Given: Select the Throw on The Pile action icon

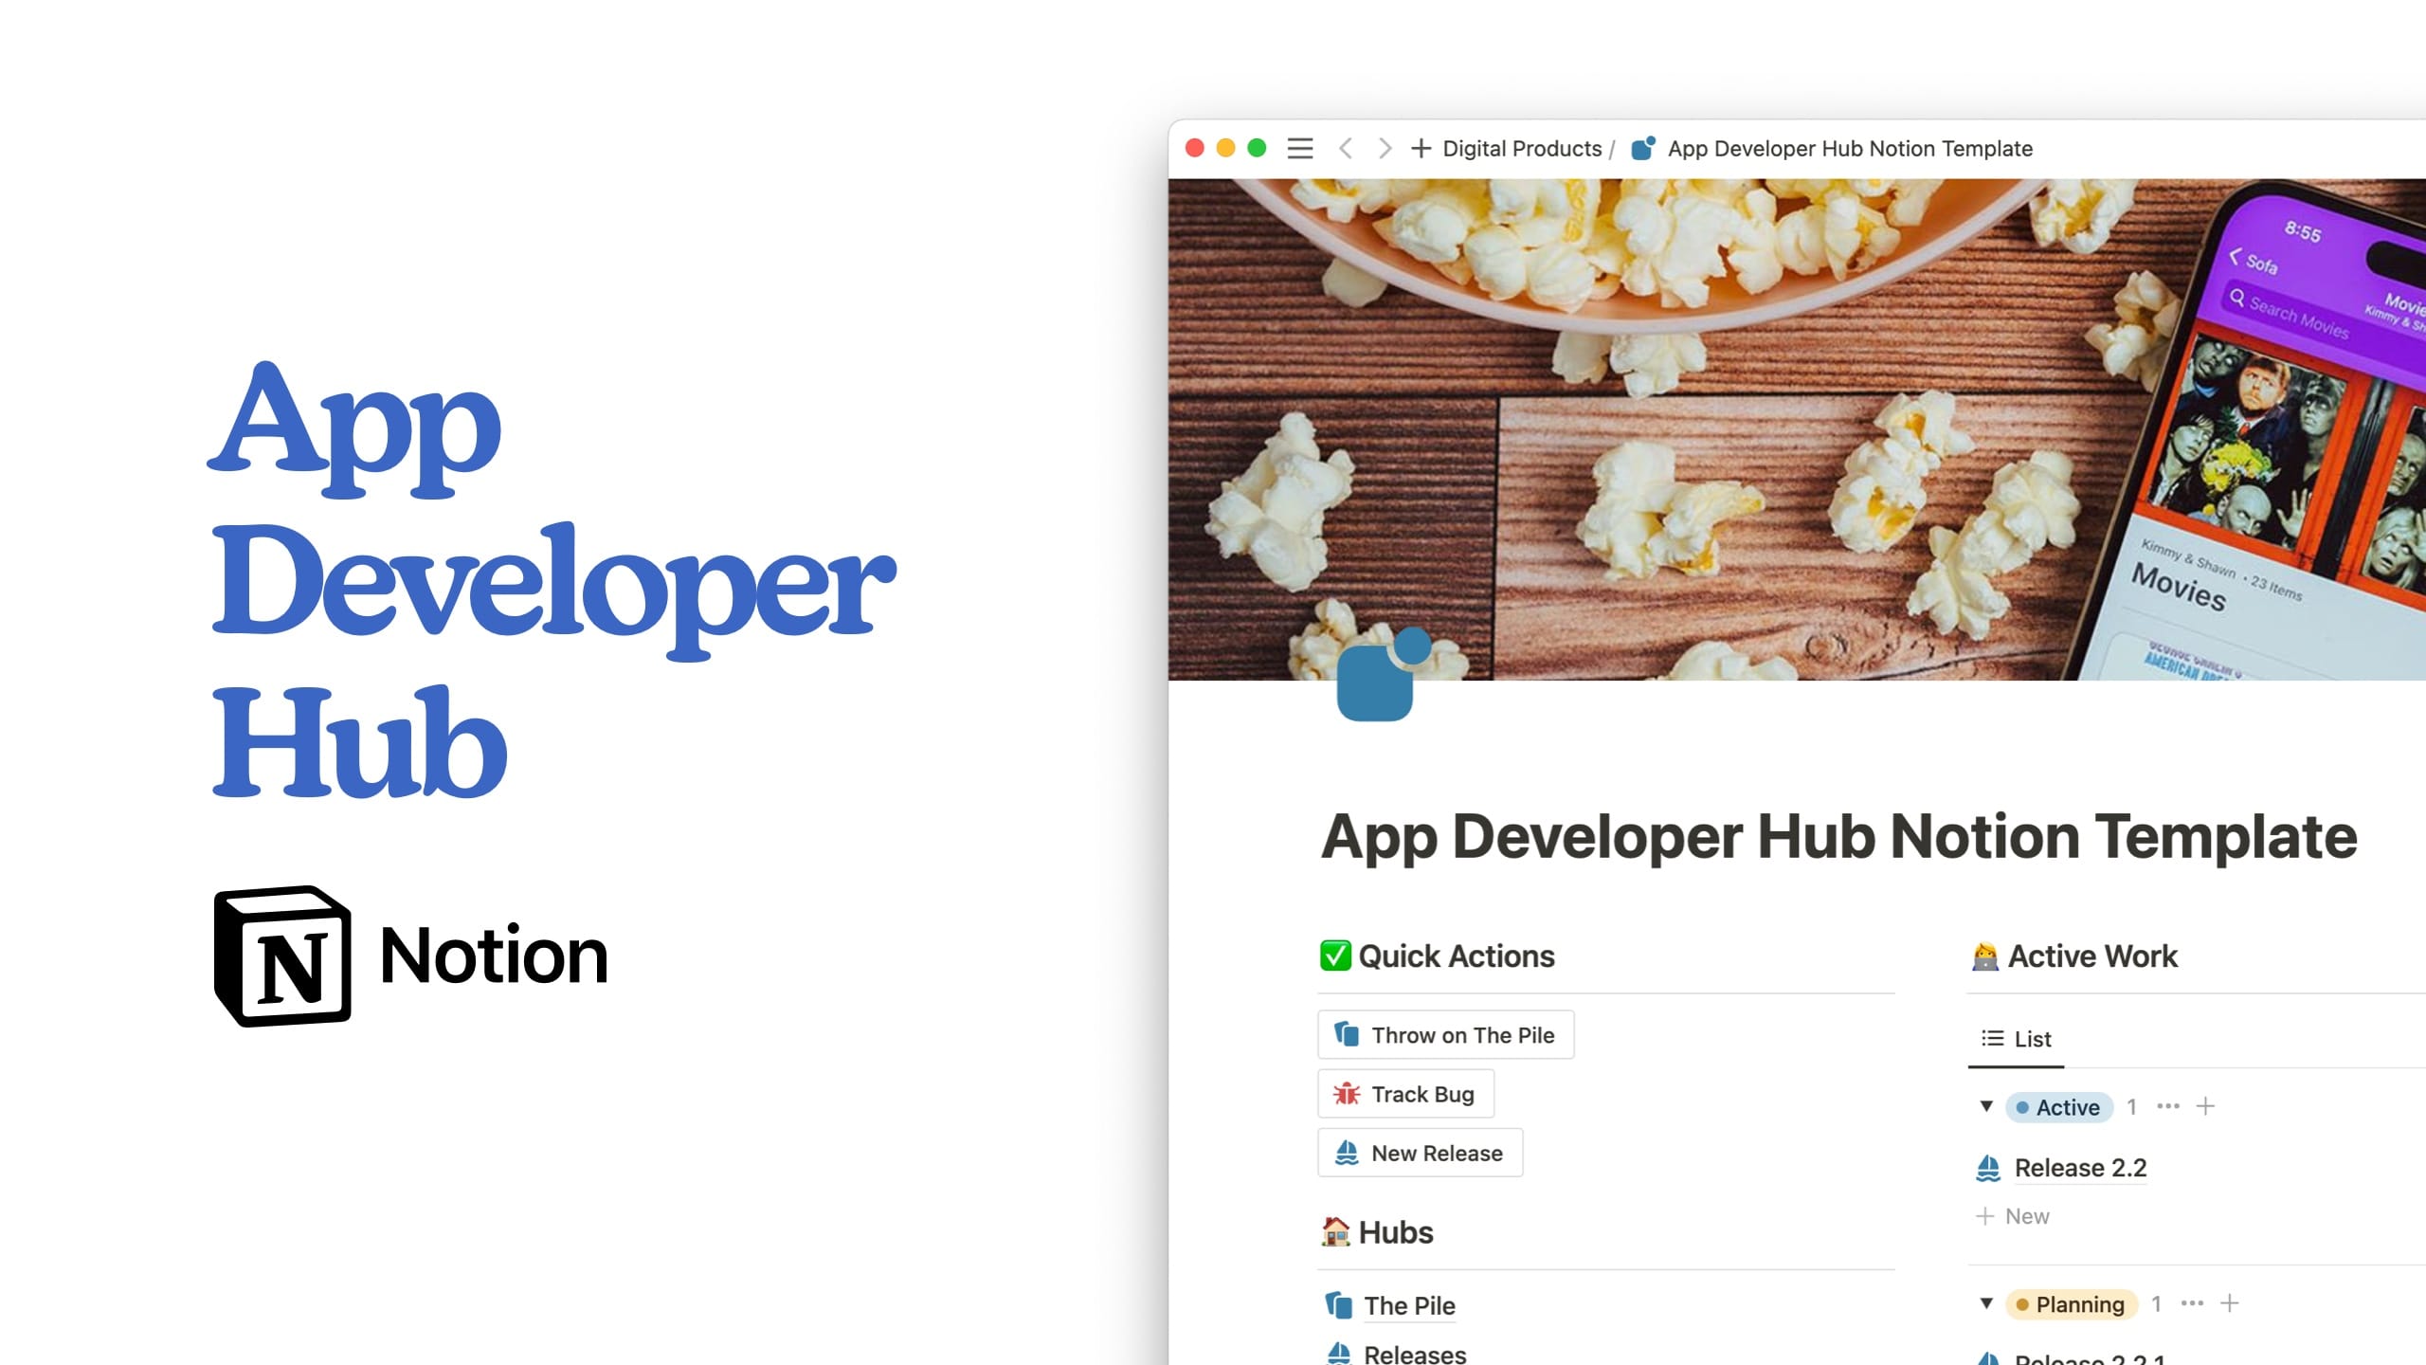Looking at the screenshot, I should coord(1345,1034).
